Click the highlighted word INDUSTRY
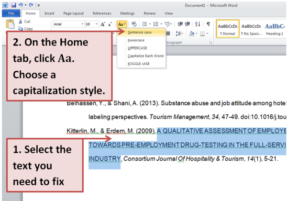Screen dimensions: 287x201 [104, 158]
